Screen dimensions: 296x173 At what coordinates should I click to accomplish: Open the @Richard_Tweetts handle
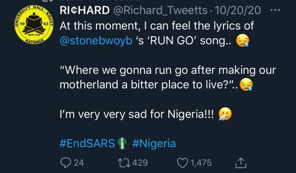pos(160,10)
